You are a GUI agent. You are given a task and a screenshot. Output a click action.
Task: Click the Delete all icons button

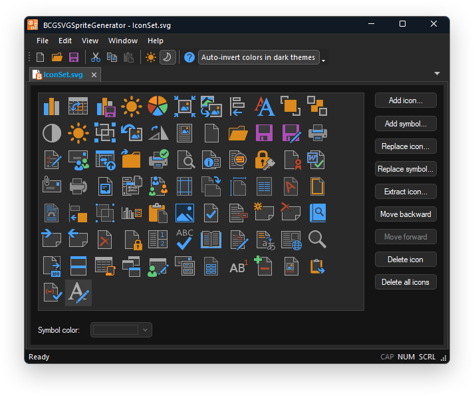pos(406,282)
